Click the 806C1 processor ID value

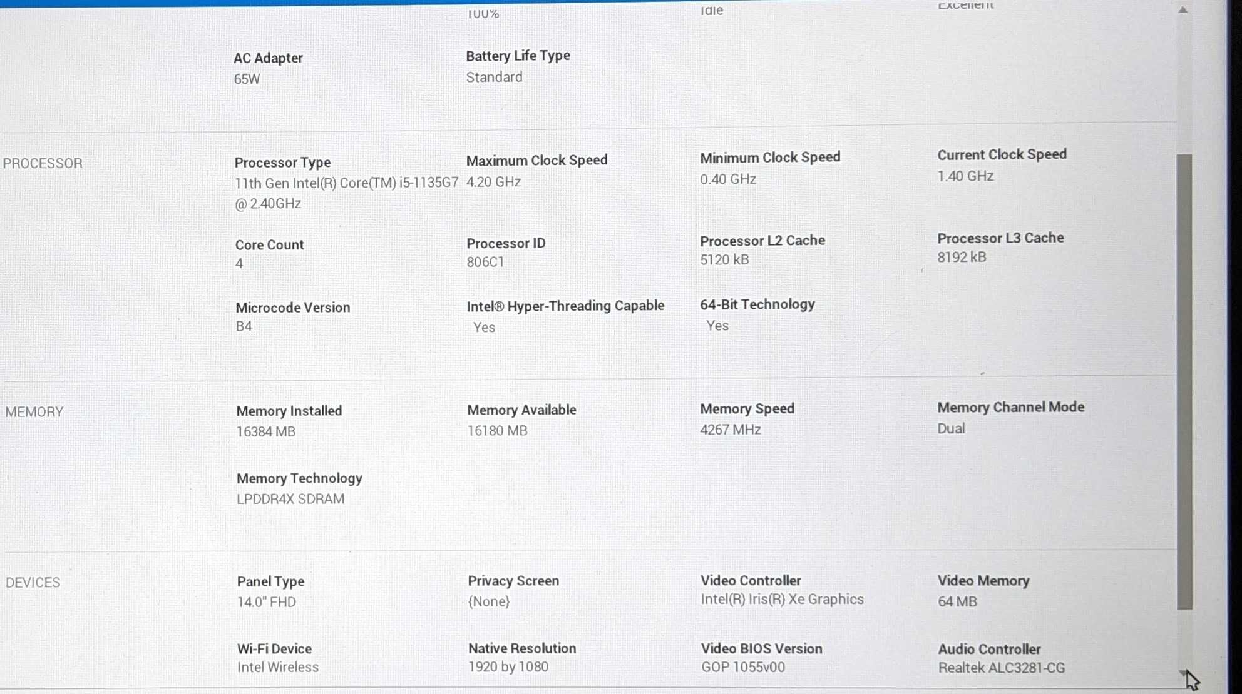pos(485,262)
